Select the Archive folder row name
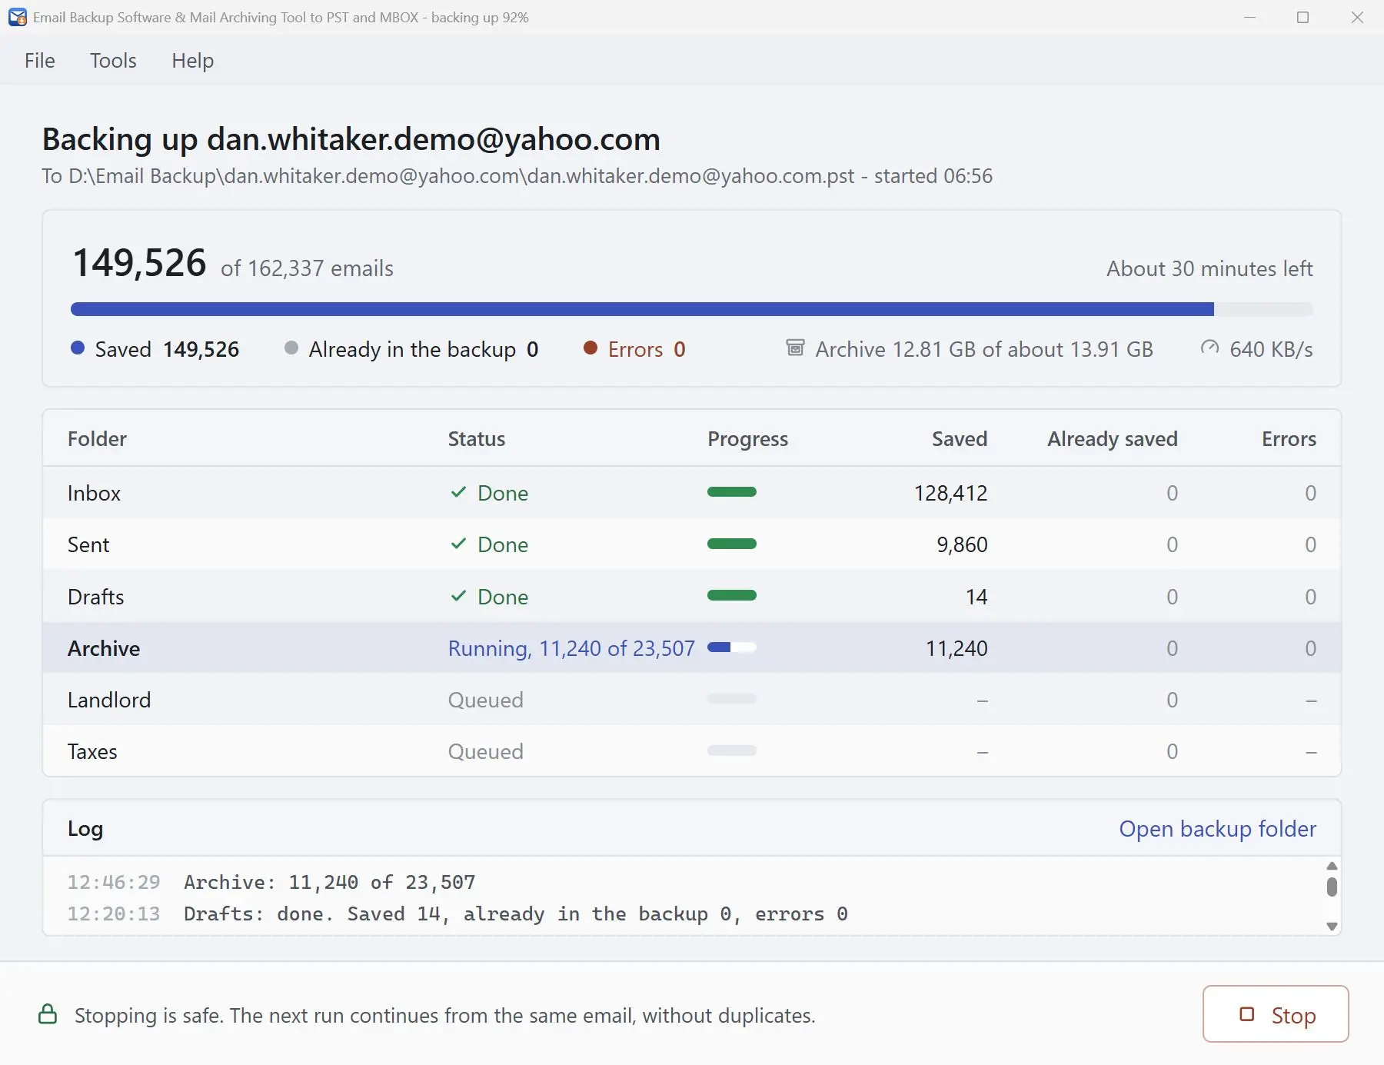1384x1065 pixels. click(104, 648)
